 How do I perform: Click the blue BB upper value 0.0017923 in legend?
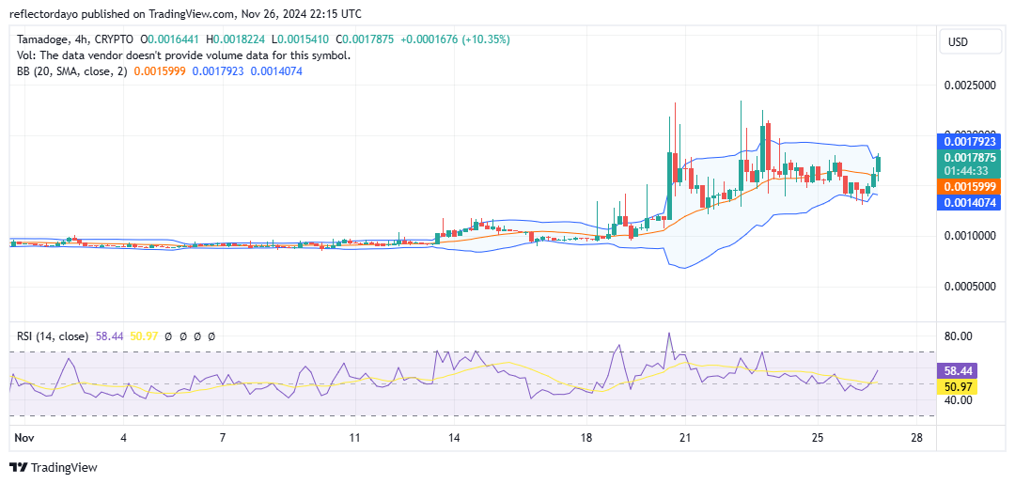click(x=217, y=71)
